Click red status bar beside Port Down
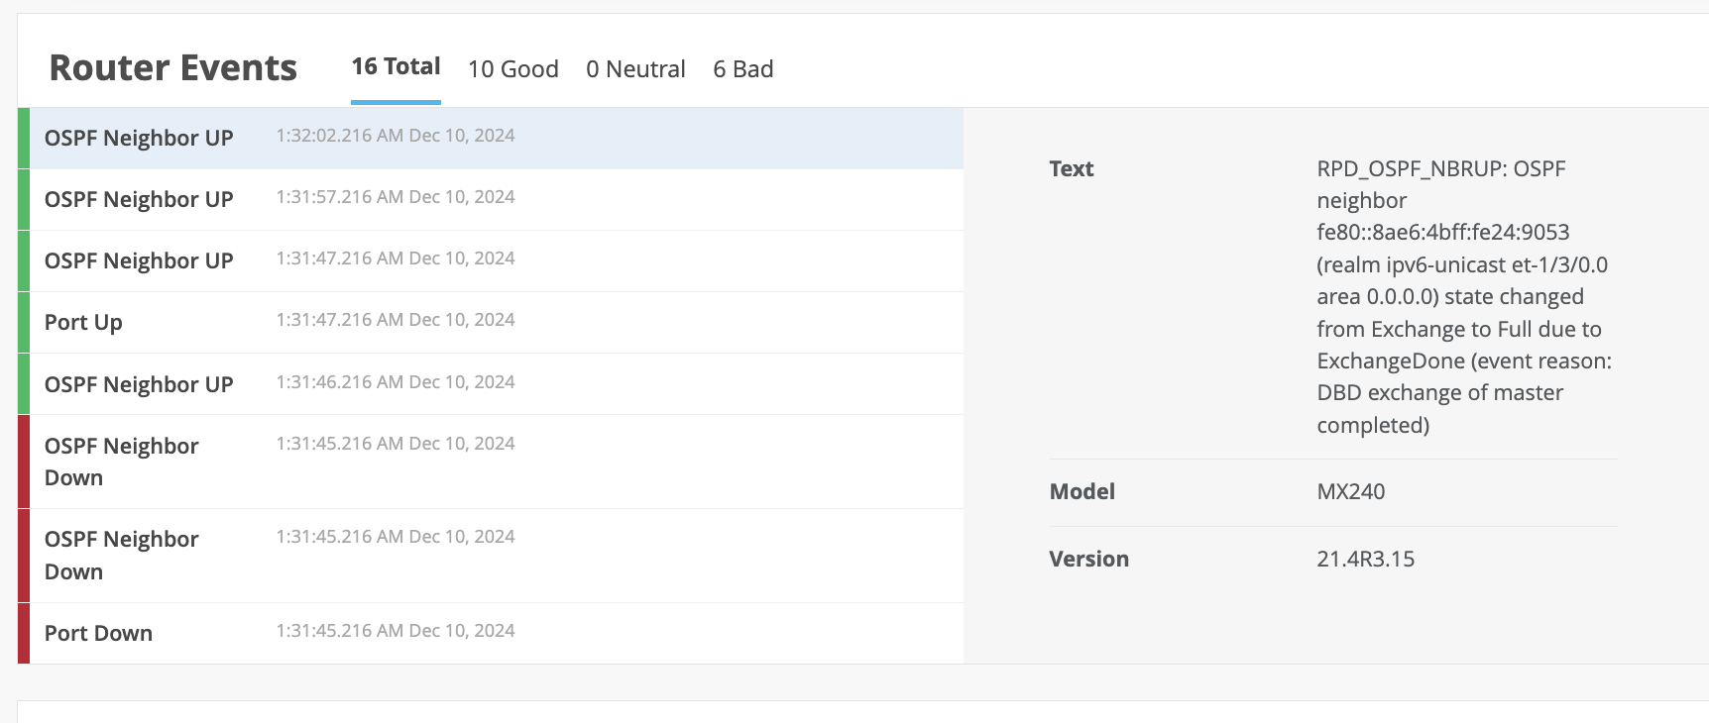Viewport: 1709px width, 723px height. (x=24, y=633)
